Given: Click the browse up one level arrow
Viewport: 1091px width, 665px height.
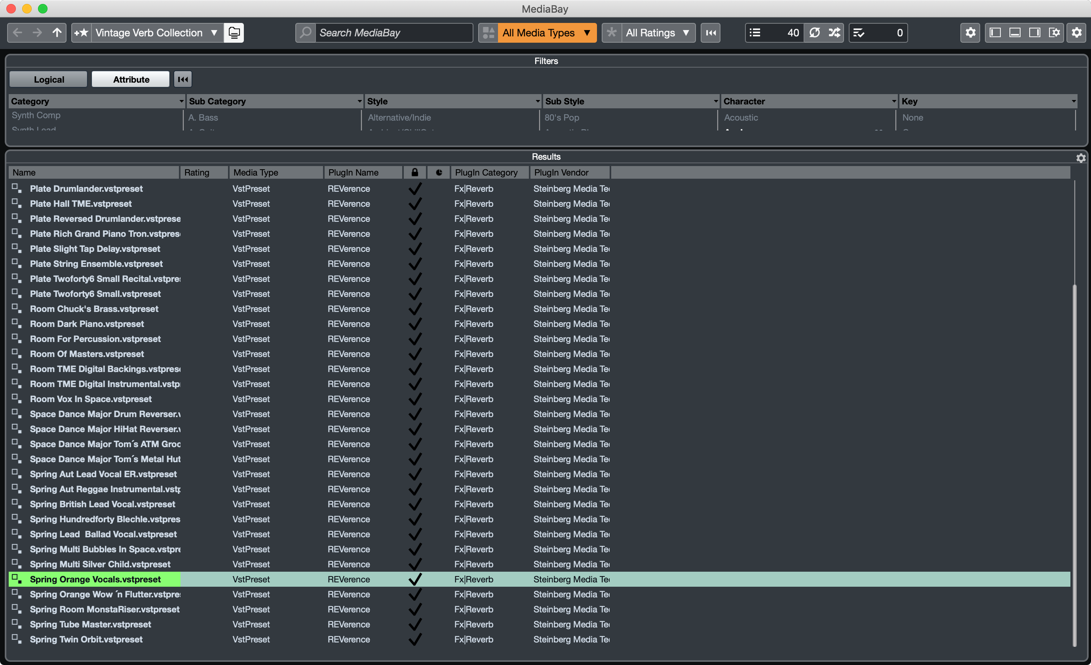Looking at the screenshot, I should (57, 33).
